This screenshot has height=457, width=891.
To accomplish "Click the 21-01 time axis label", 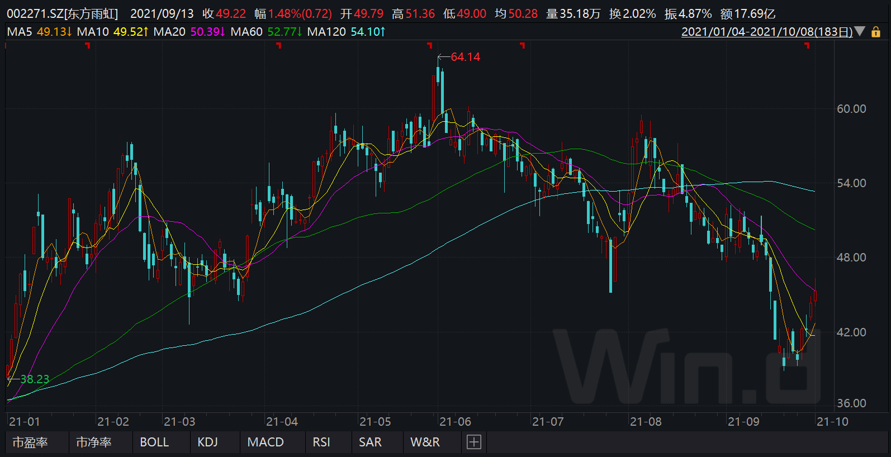I will click(25, 422).
